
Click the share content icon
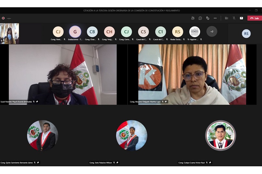click(241, 18)
